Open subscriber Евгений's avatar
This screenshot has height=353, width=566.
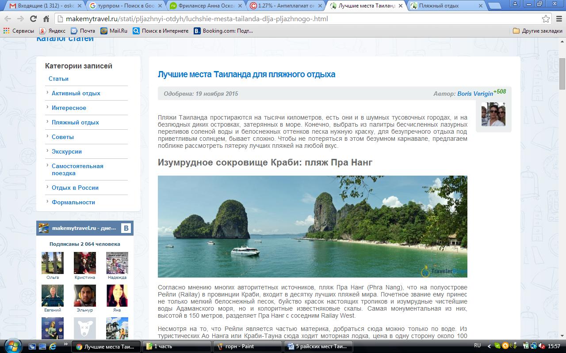52,296
